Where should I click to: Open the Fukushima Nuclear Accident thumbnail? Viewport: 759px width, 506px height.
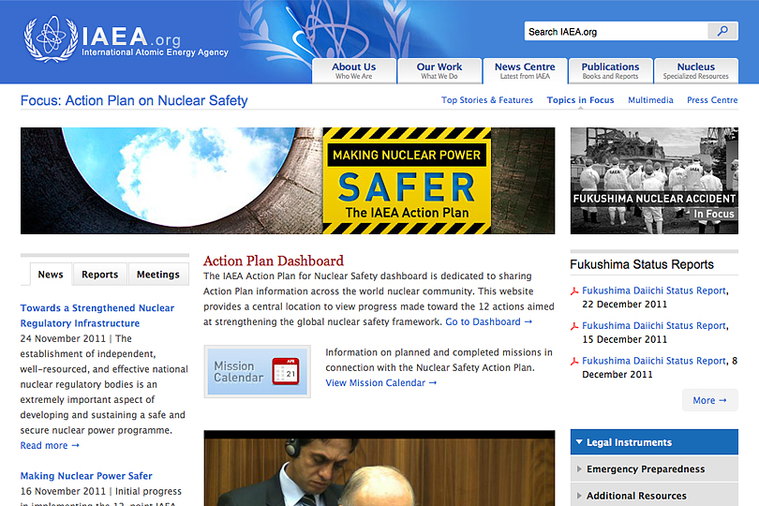653,180
